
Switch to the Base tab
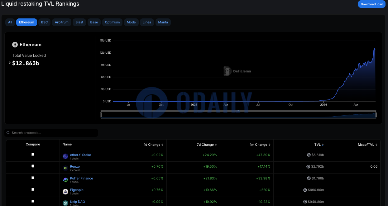94,22
